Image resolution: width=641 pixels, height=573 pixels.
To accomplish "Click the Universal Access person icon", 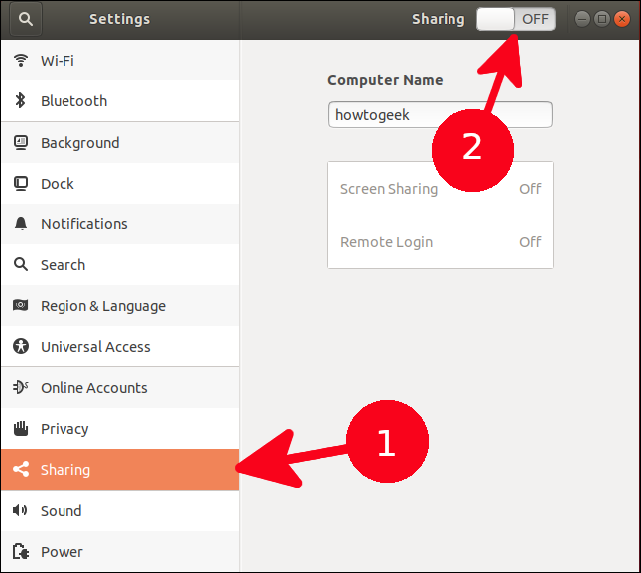I will point(21,346).
